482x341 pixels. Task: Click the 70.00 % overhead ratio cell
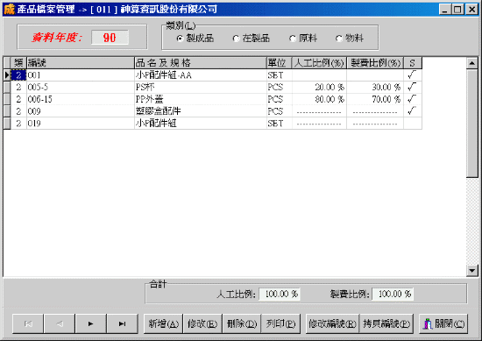pos(375,99)
